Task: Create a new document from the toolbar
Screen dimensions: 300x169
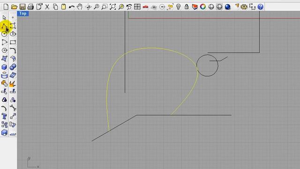Action: tap(6, 7)
